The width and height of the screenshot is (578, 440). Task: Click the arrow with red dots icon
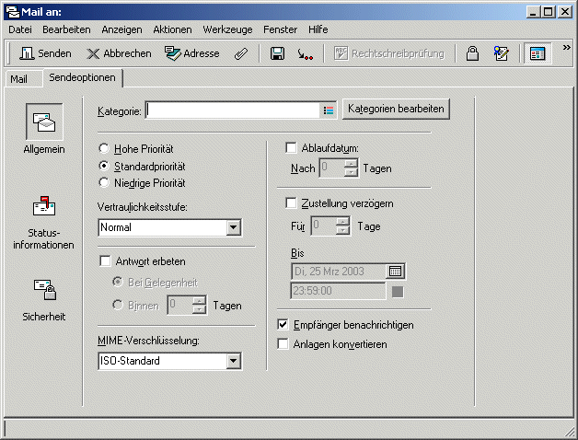coord(306,54)
